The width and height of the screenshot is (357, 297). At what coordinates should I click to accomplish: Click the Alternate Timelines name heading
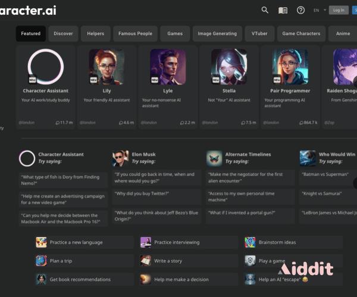(x=248, y=154)
